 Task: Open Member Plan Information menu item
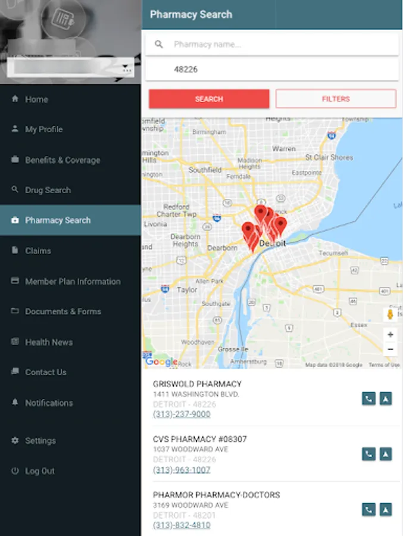(70, 281)
